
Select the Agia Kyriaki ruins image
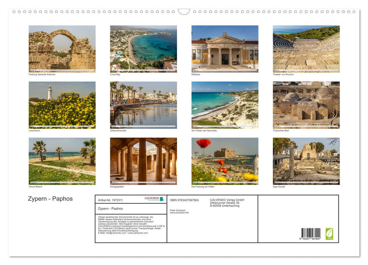pos(306,161)
